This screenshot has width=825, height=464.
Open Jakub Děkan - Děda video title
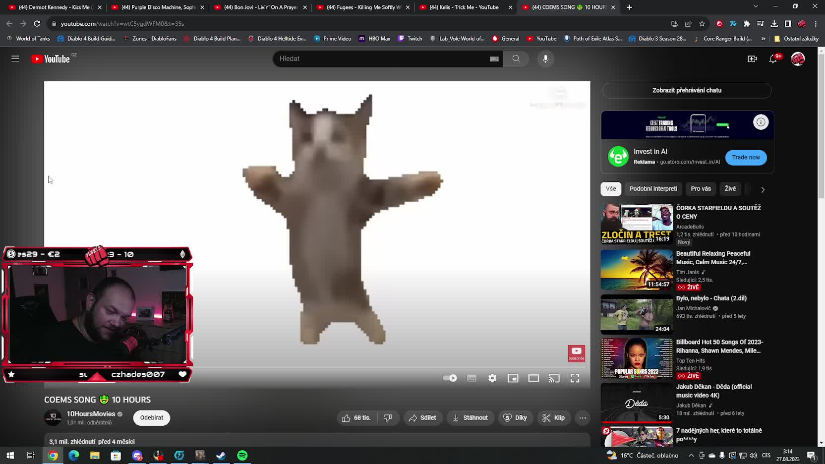(x=714, y=391)
